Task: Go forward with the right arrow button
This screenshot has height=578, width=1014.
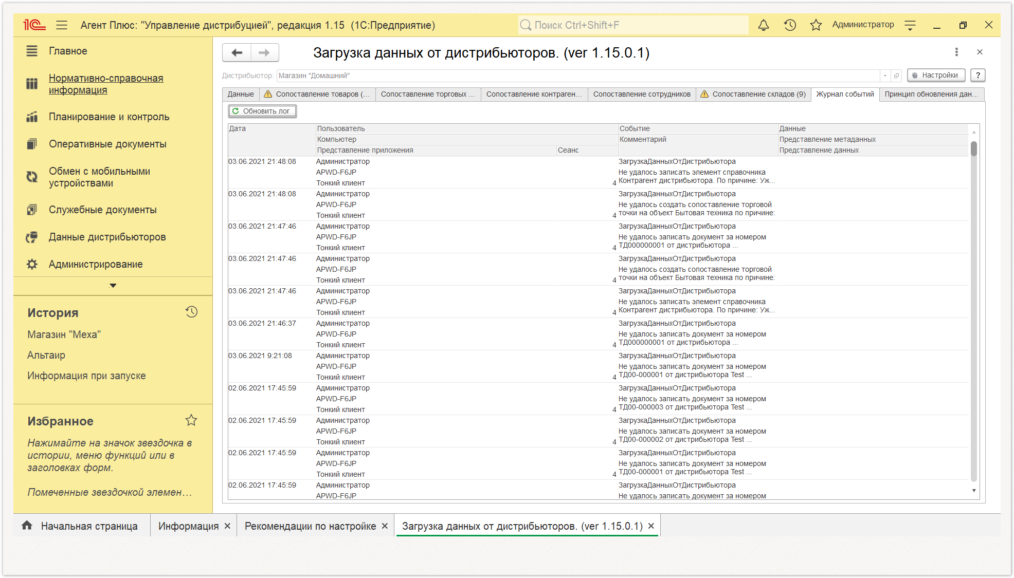Action: click(265, 52)
